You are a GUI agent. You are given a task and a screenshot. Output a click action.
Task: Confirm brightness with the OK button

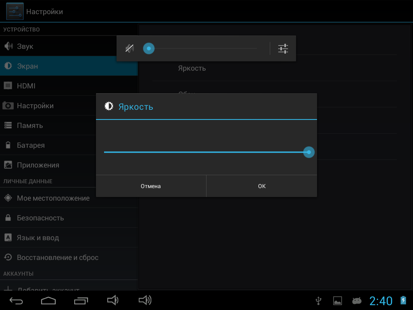pyautogui.click(x=262, y=186)
